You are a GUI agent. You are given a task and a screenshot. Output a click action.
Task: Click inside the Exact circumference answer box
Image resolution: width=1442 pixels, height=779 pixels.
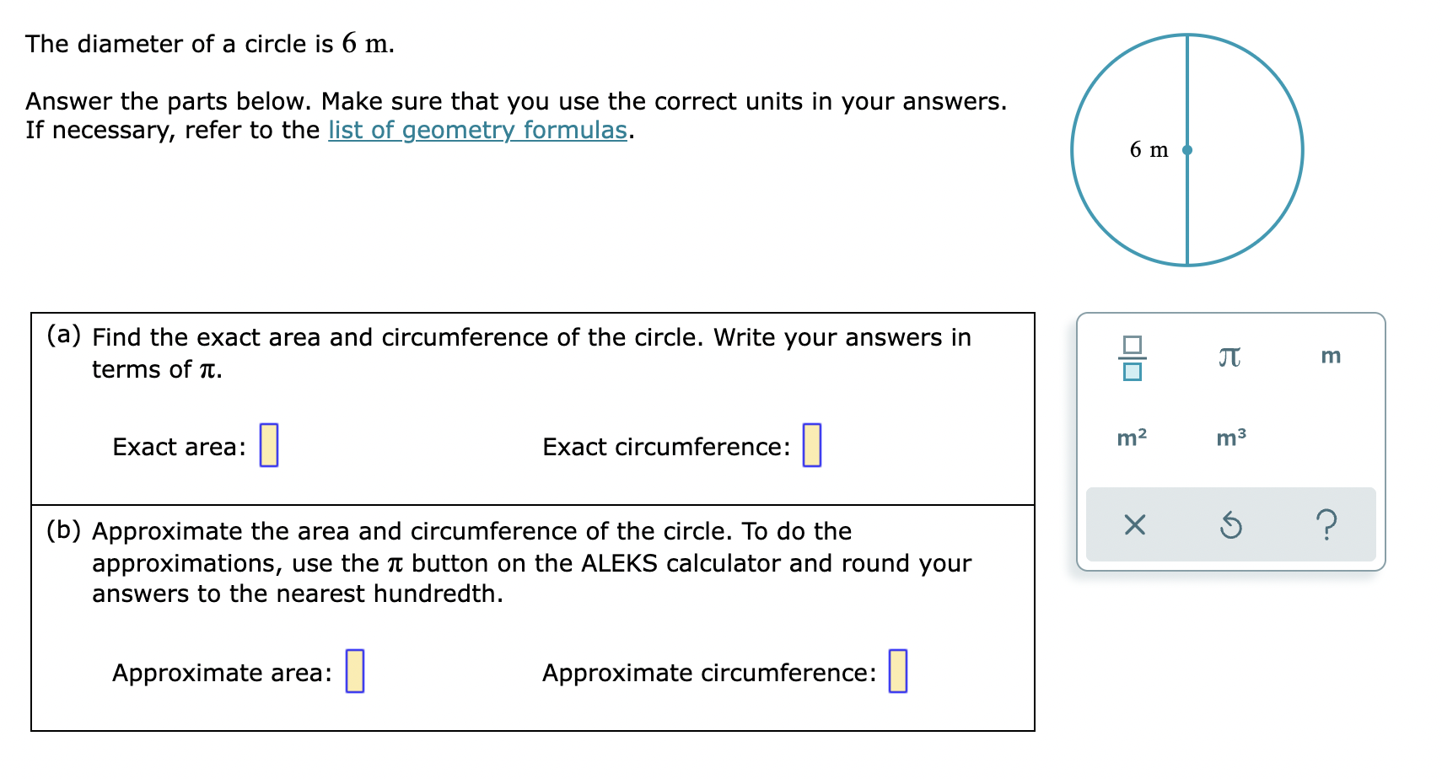[x=810, y=446]
